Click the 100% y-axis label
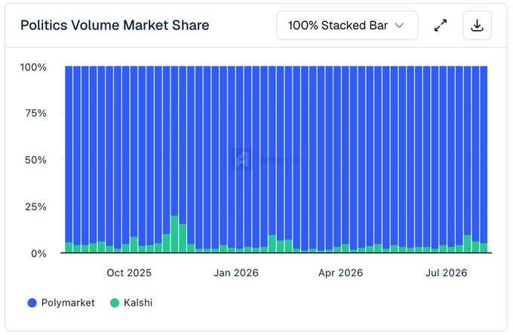 (x=33, y=67)
